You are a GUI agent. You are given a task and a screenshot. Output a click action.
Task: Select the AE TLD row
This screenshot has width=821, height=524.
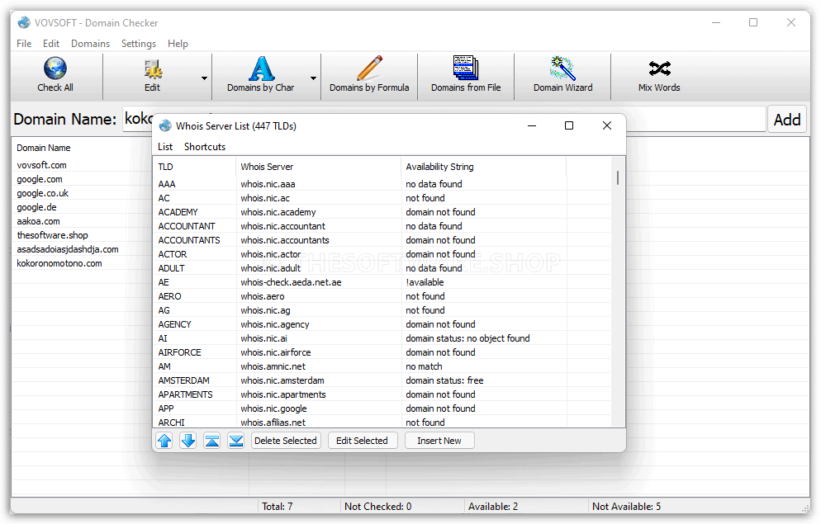tap(382, 282)
